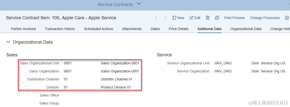The width and height of the screenshot is (290, 107).
Task: Click the Service Contracts header title
Action: click(x=115, y=5)
